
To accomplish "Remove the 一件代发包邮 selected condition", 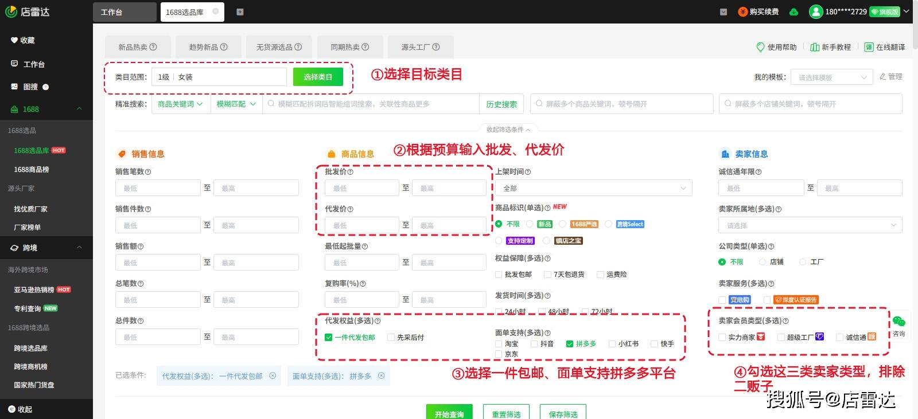I will pyautogui.click(x=273, y=375).
